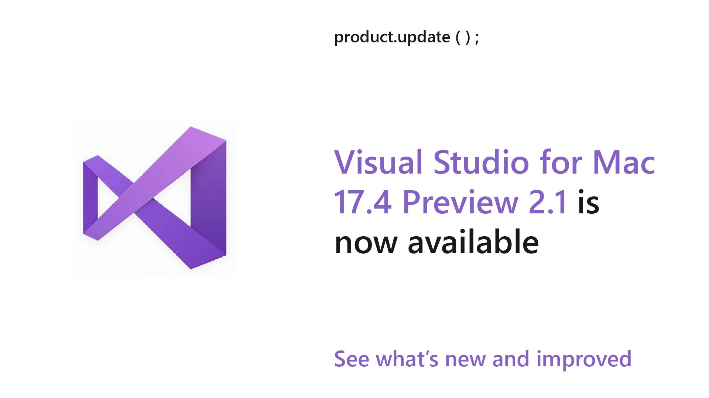This screenshot has width=709, height=398.
Task: Click the product.update ( ) ; header text
Action: tap(407, 37)
